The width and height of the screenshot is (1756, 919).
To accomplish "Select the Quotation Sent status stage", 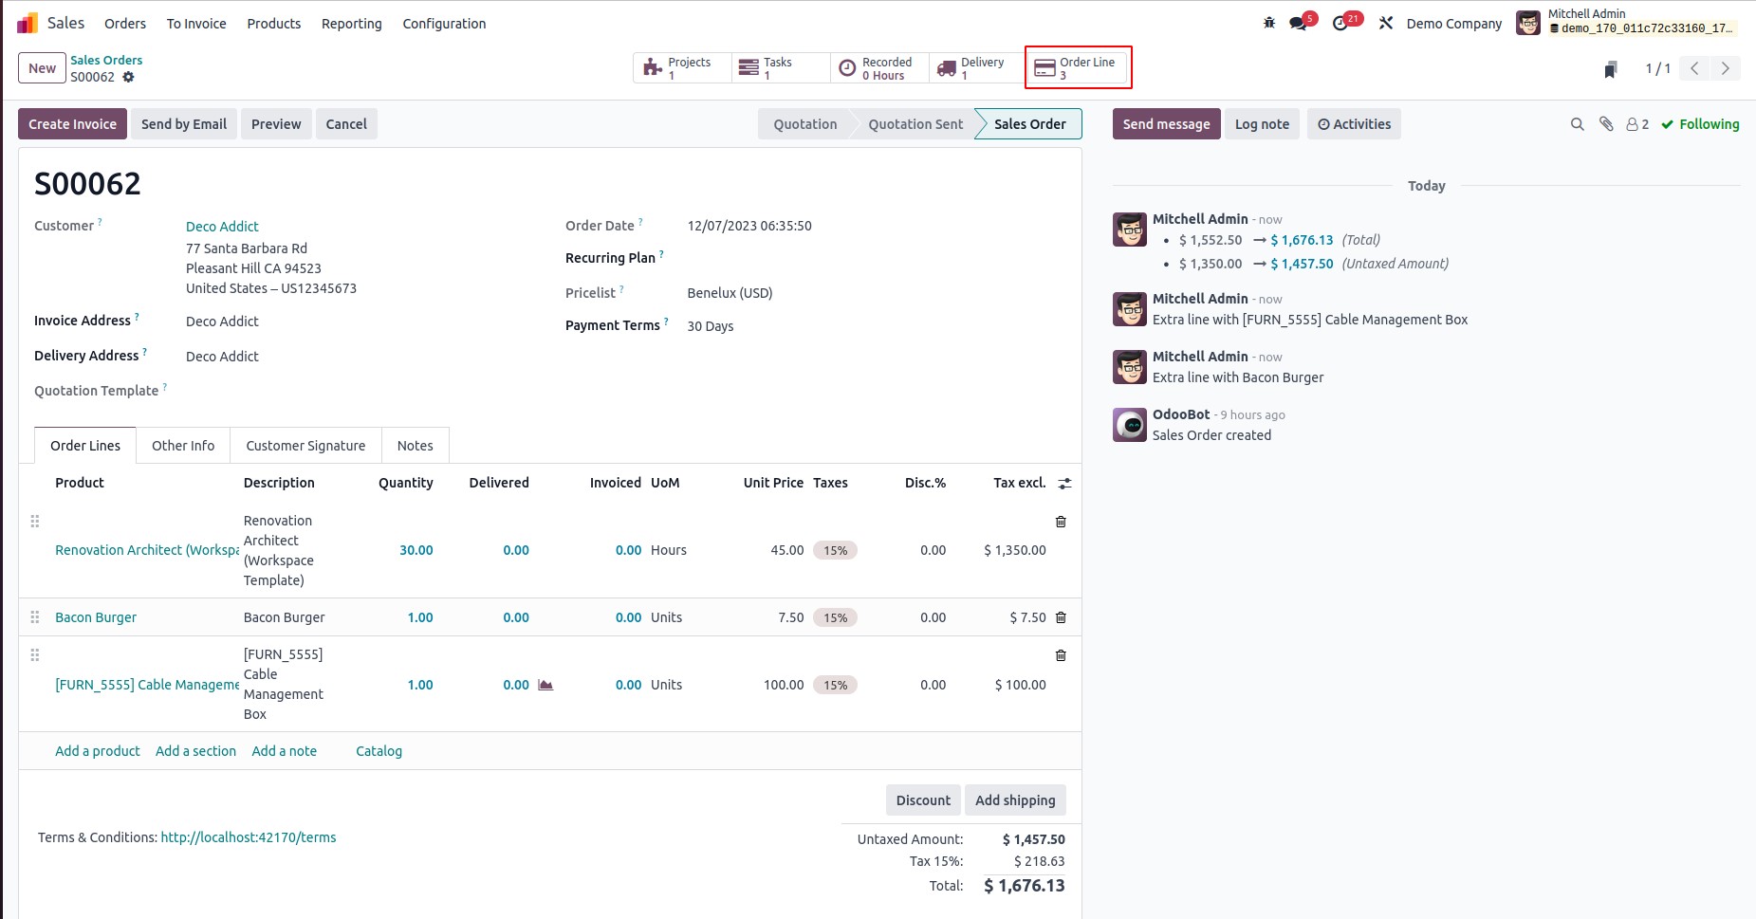I will [x=915, y=124].
